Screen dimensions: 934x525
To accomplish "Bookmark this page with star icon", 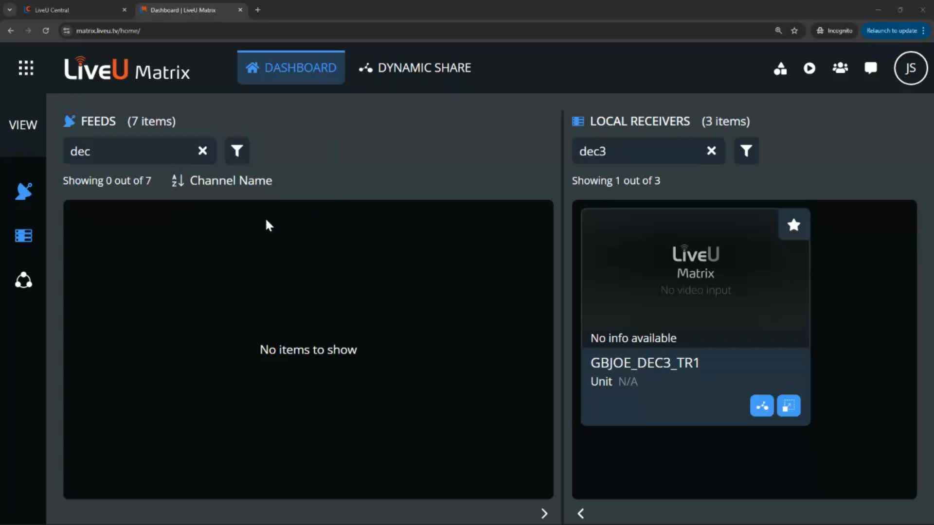I will [794, 31].
